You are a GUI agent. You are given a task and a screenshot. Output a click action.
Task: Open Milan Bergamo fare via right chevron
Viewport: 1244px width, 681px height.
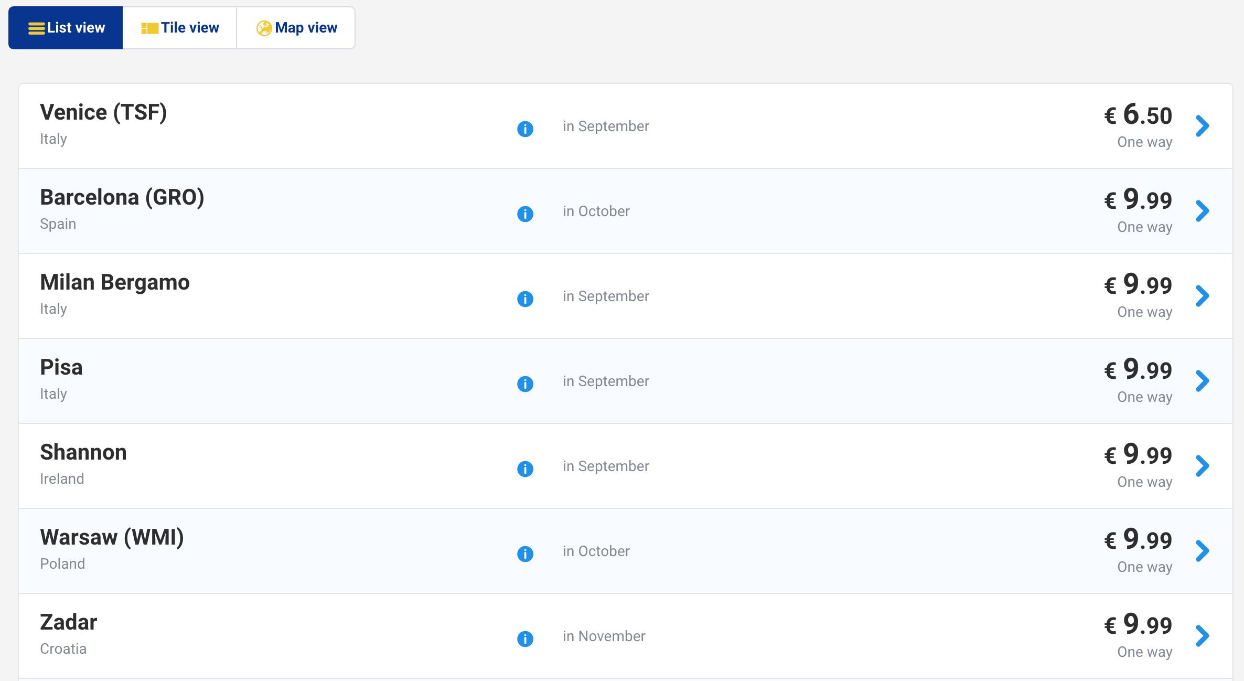[x=1202, y=296]
